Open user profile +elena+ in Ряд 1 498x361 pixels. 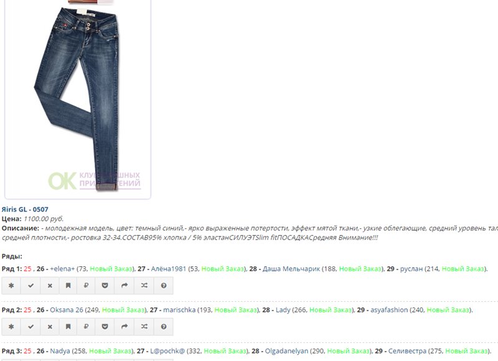pyautogui.click(x=62, y=269)
